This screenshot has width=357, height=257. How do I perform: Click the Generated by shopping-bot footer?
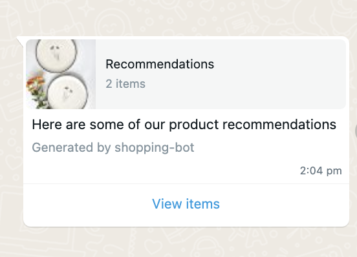(x=113, y=147)
